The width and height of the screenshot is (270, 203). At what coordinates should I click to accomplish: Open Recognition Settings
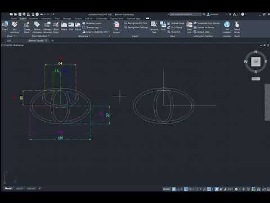pos(136,28)
